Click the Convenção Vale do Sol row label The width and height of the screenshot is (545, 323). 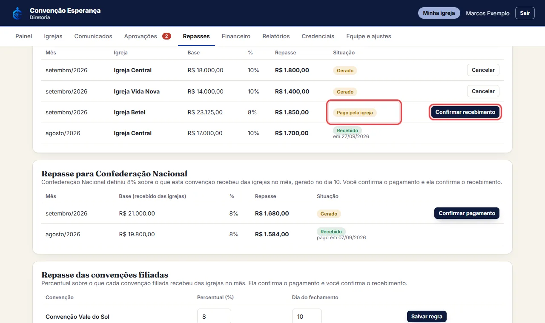click(x=77, y=317)
